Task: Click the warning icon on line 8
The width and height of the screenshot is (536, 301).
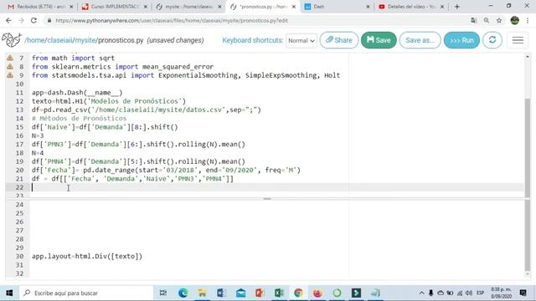Action: coord(10,67)
